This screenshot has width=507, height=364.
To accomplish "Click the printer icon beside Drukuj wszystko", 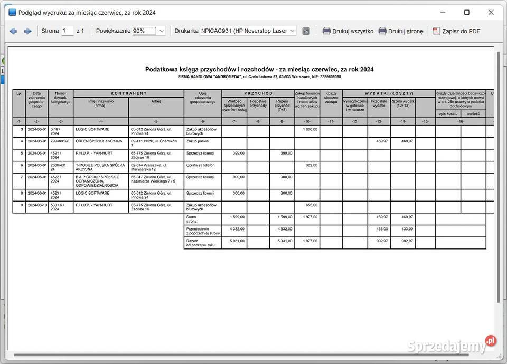I will 327,31.
